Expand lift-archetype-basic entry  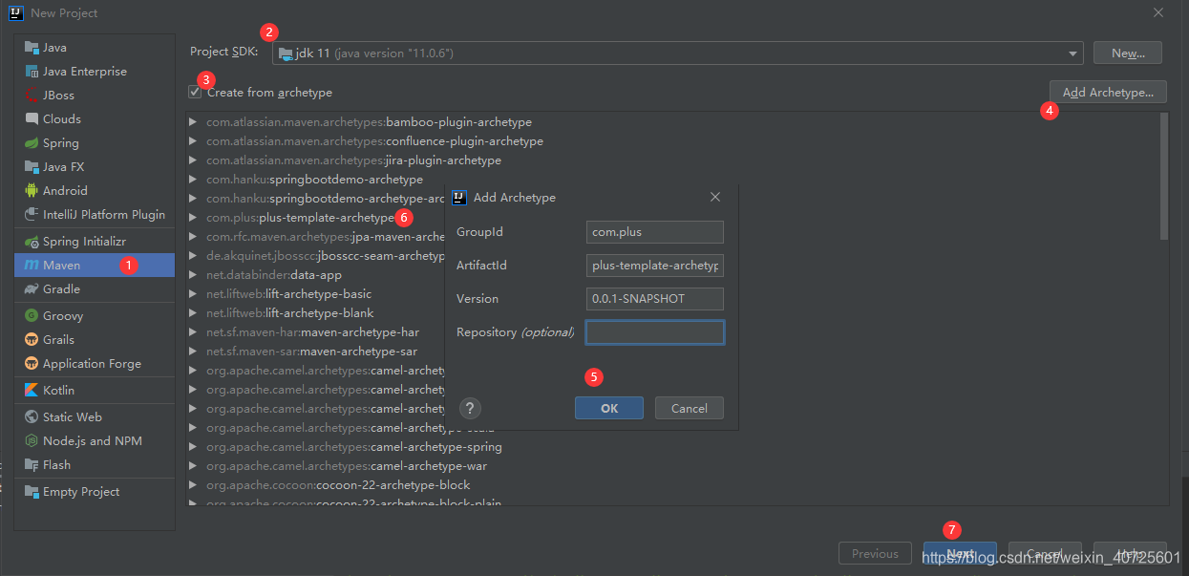click(x=193, y=294)
